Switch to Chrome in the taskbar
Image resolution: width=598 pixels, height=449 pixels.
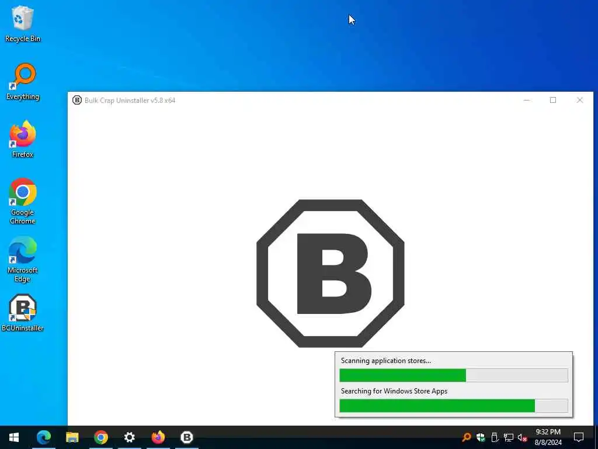100,437
